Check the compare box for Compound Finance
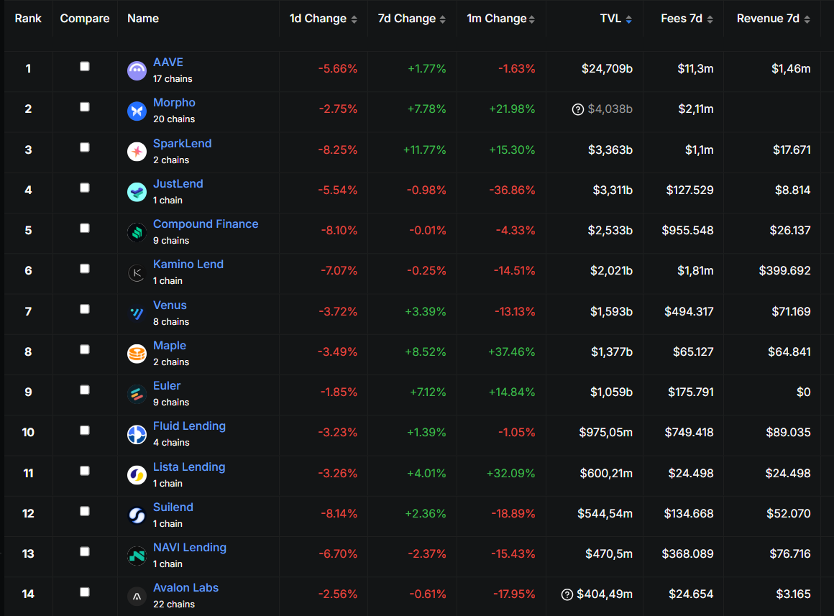The width and height of the screenshot is (834, 616). pyautogui.click(x=85, y=228)
